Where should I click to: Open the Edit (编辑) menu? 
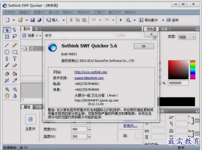[24, 13]
